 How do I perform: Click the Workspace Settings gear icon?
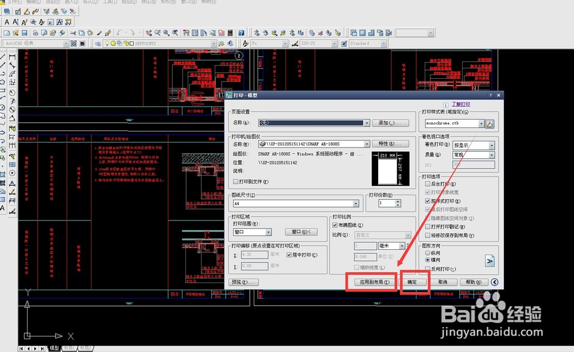(73, 43)
